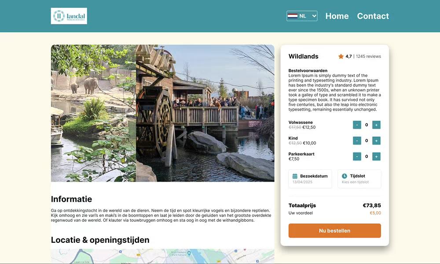Add one Kind ticket

pyautogui.click(x=376, y=141)
